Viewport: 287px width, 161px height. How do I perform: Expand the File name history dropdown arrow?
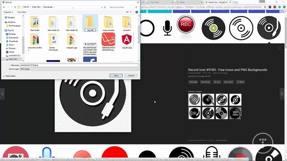pos(138,65)
